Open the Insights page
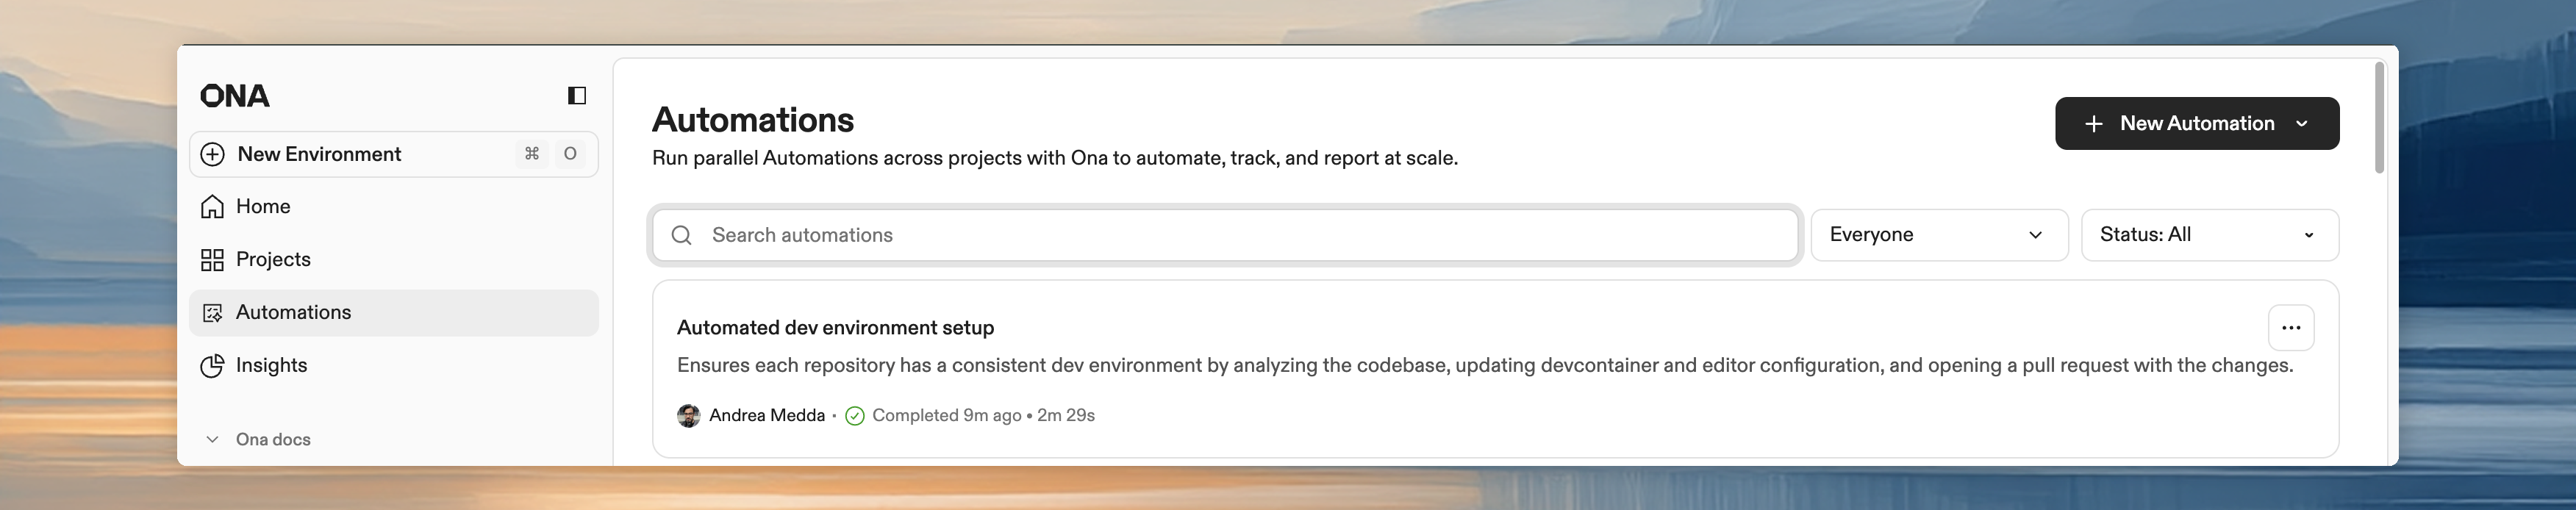Image resolution: width=2576 pixels, height=510 pixels. coord(271,365)
